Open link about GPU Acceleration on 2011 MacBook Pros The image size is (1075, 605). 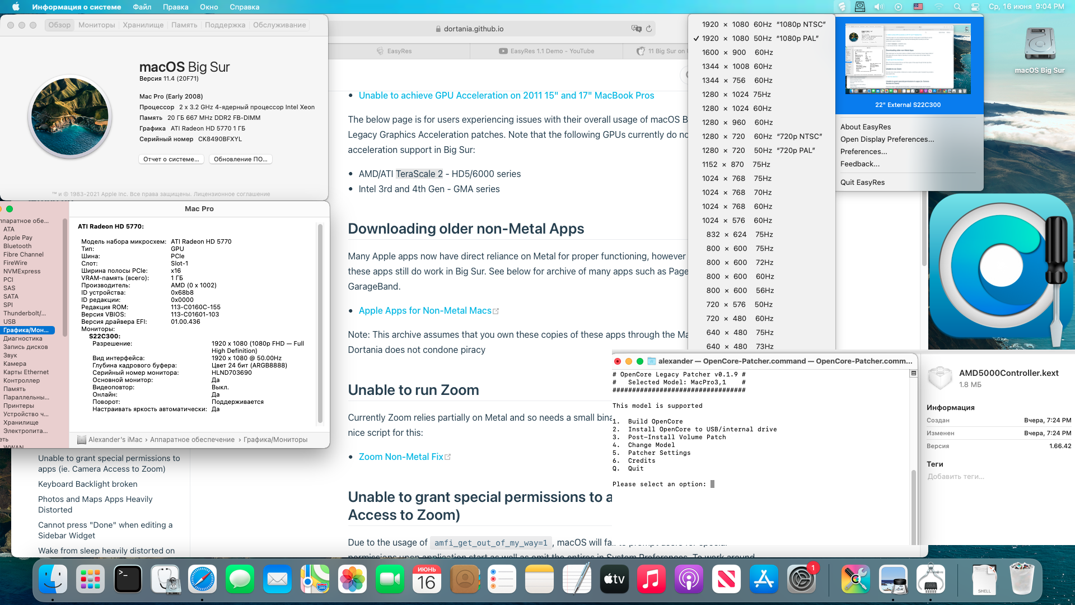pyautogui.click(x=506, y=95)
